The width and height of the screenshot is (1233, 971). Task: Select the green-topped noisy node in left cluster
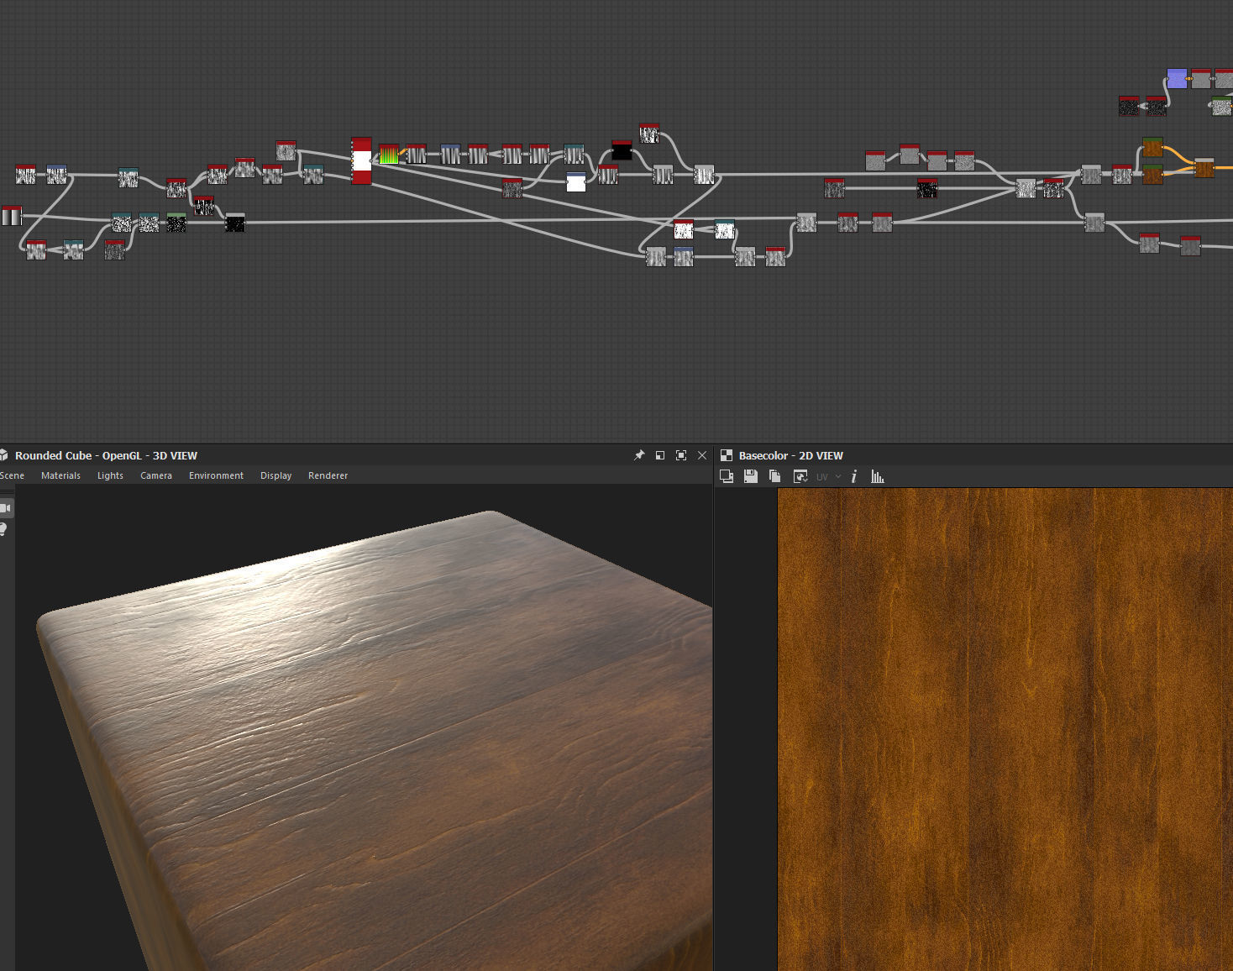click(x=176, y=223)
